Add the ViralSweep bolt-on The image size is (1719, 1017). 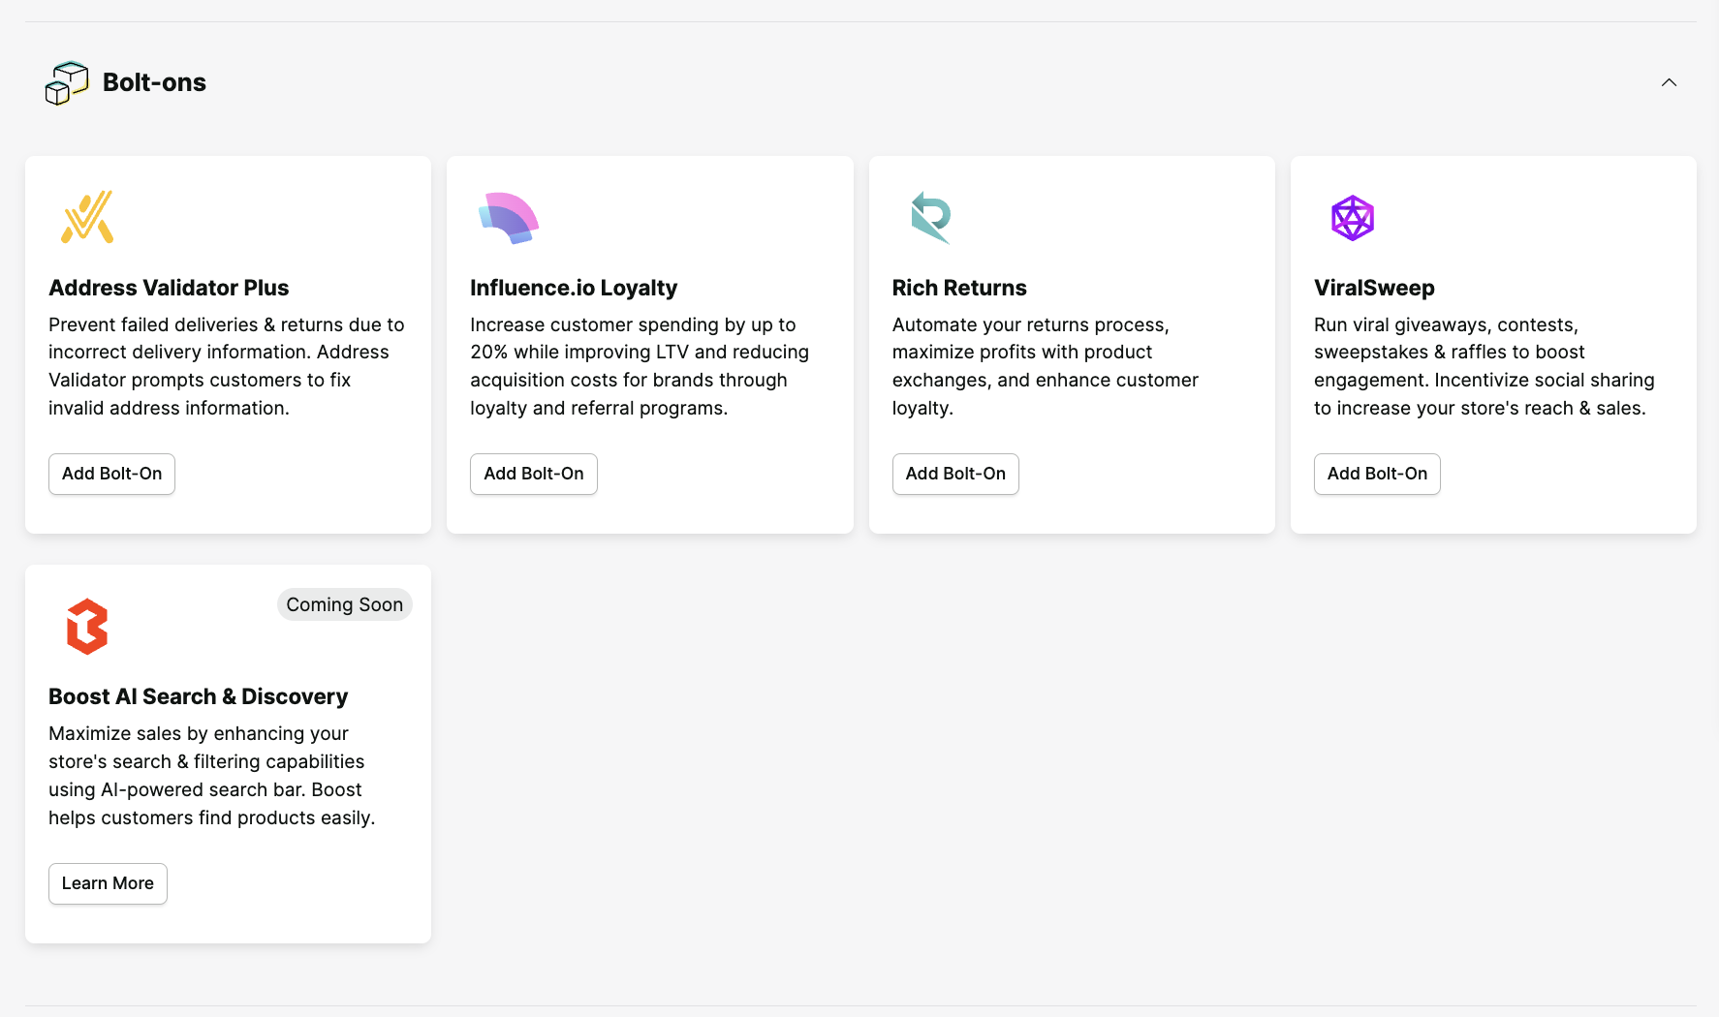[1377, 474]
